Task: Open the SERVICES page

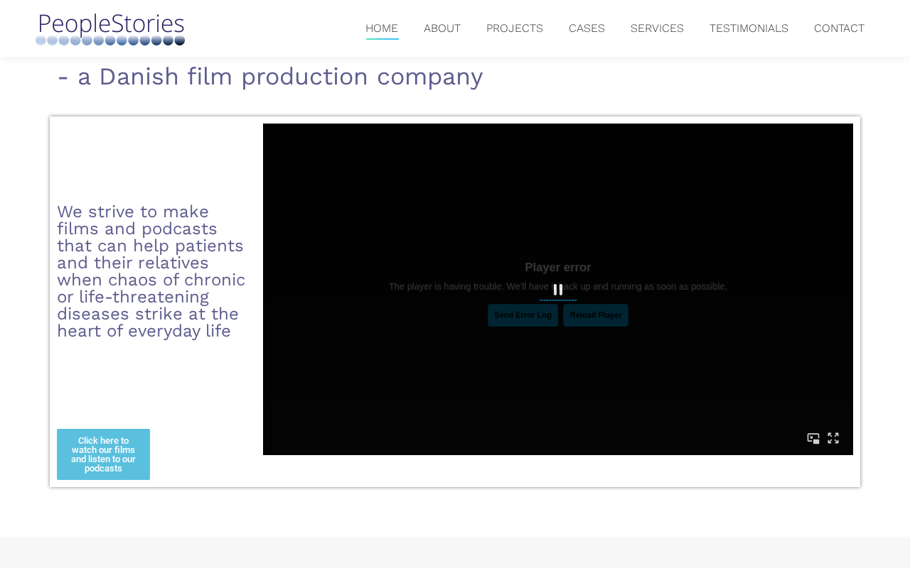Action: [657, 28]
